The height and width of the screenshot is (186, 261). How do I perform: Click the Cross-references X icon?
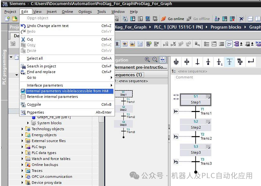[241, 19]
